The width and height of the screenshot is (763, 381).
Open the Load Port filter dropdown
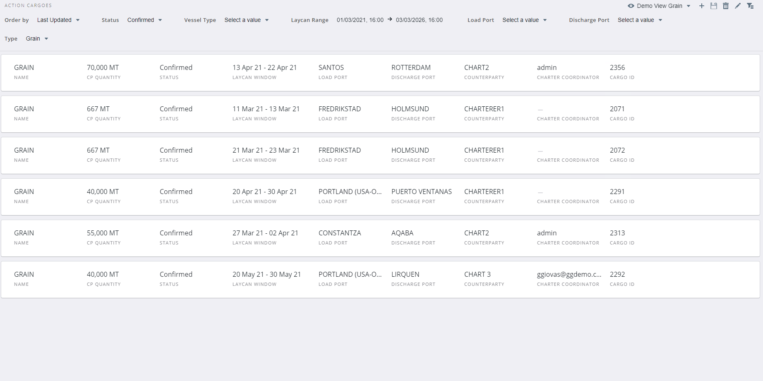pos(524,20)
